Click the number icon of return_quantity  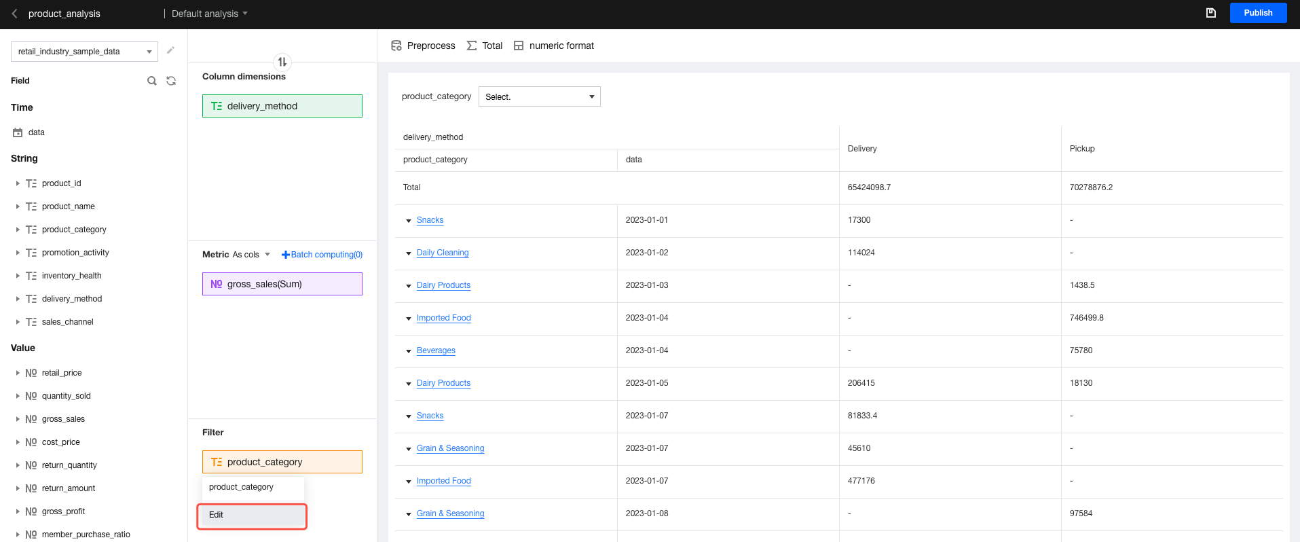[x=31, y=465]
